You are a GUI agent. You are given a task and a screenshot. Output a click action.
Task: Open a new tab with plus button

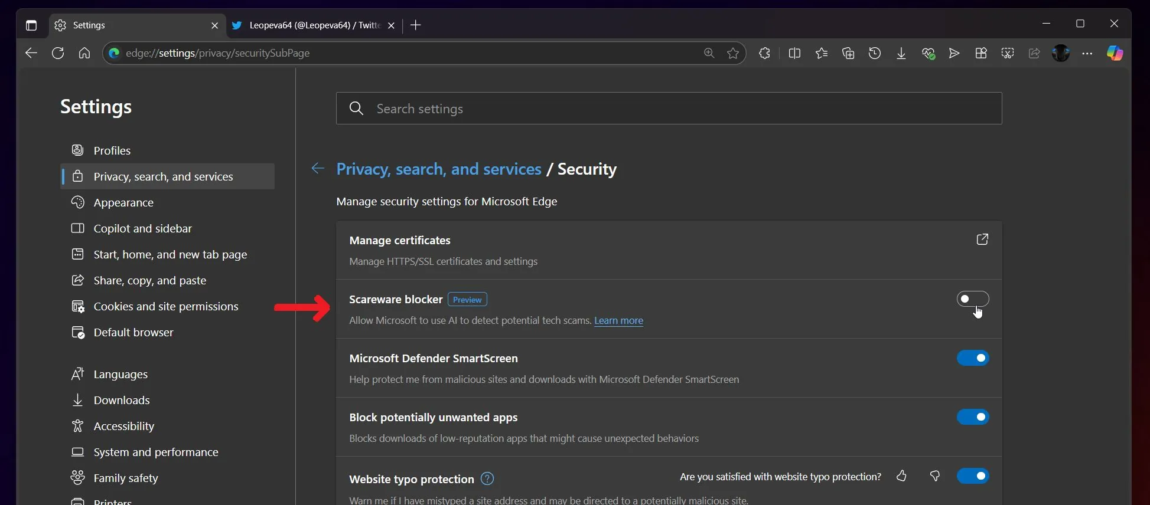(x=416, y=25)
